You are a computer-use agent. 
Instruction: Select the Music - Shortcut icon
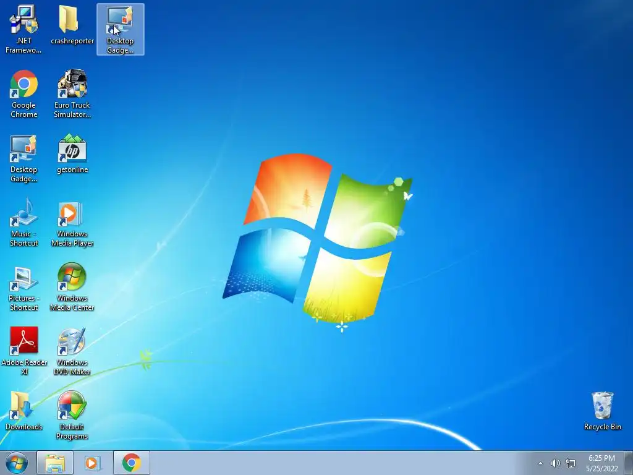tap(24, 223)
